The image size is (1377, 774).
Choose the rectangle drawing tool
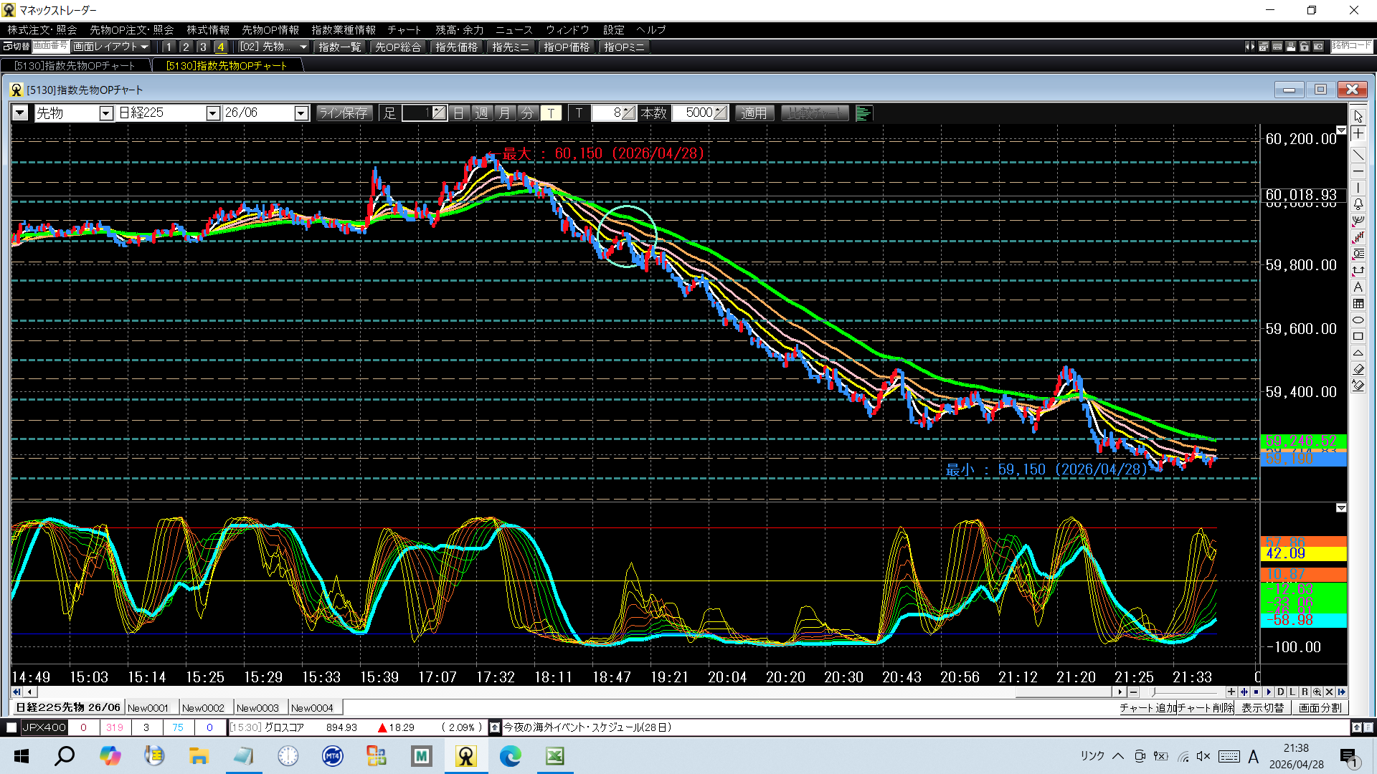(1358, 337)
